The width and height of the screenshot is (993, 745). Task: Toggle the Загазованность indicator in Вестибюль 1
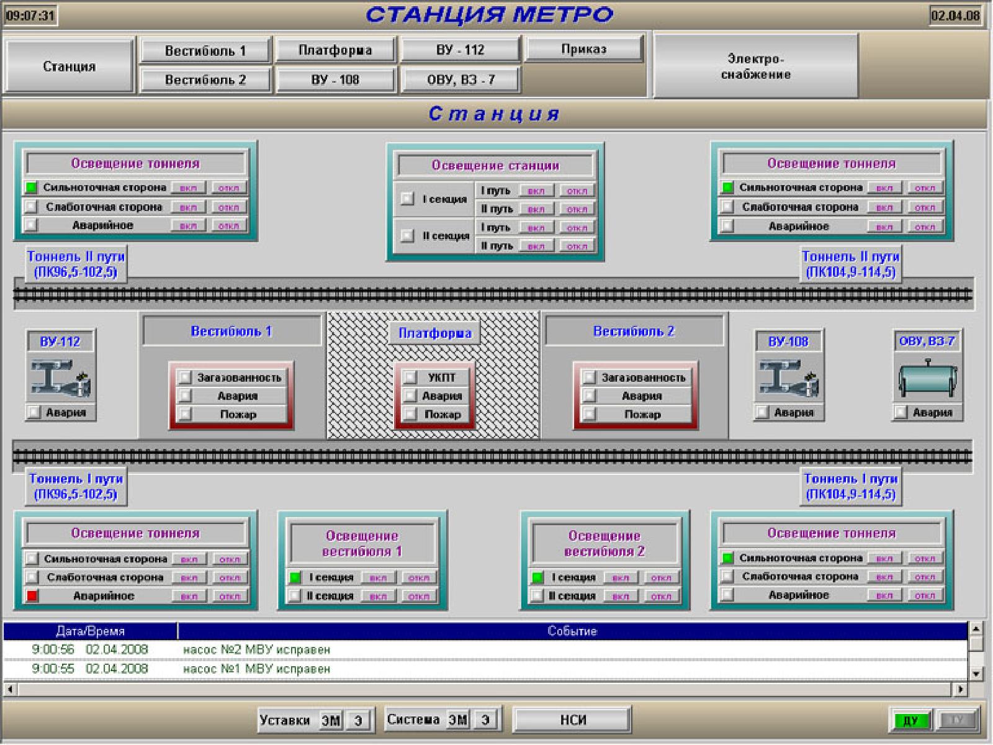(185, 377)
